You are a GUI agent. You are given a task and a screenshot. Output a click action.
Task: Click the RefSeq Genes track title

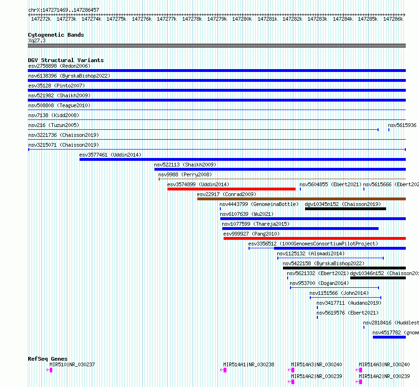[x=48, y=359]
